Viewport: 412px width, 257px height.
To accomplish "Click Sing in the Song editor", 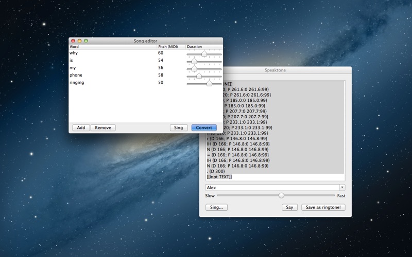I will tap(179, 127).
